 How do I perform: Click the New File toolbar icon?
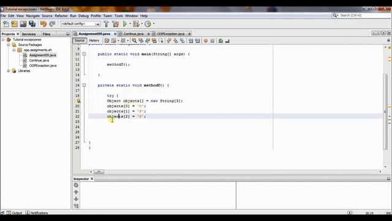point(6,24)
